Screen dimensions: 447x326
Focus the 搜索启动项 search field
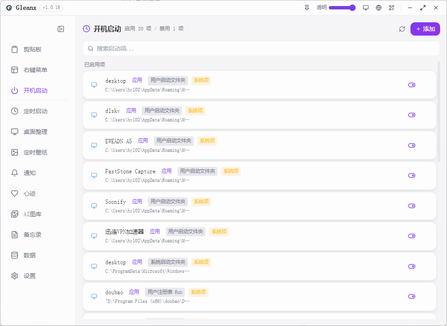[261, 48]
